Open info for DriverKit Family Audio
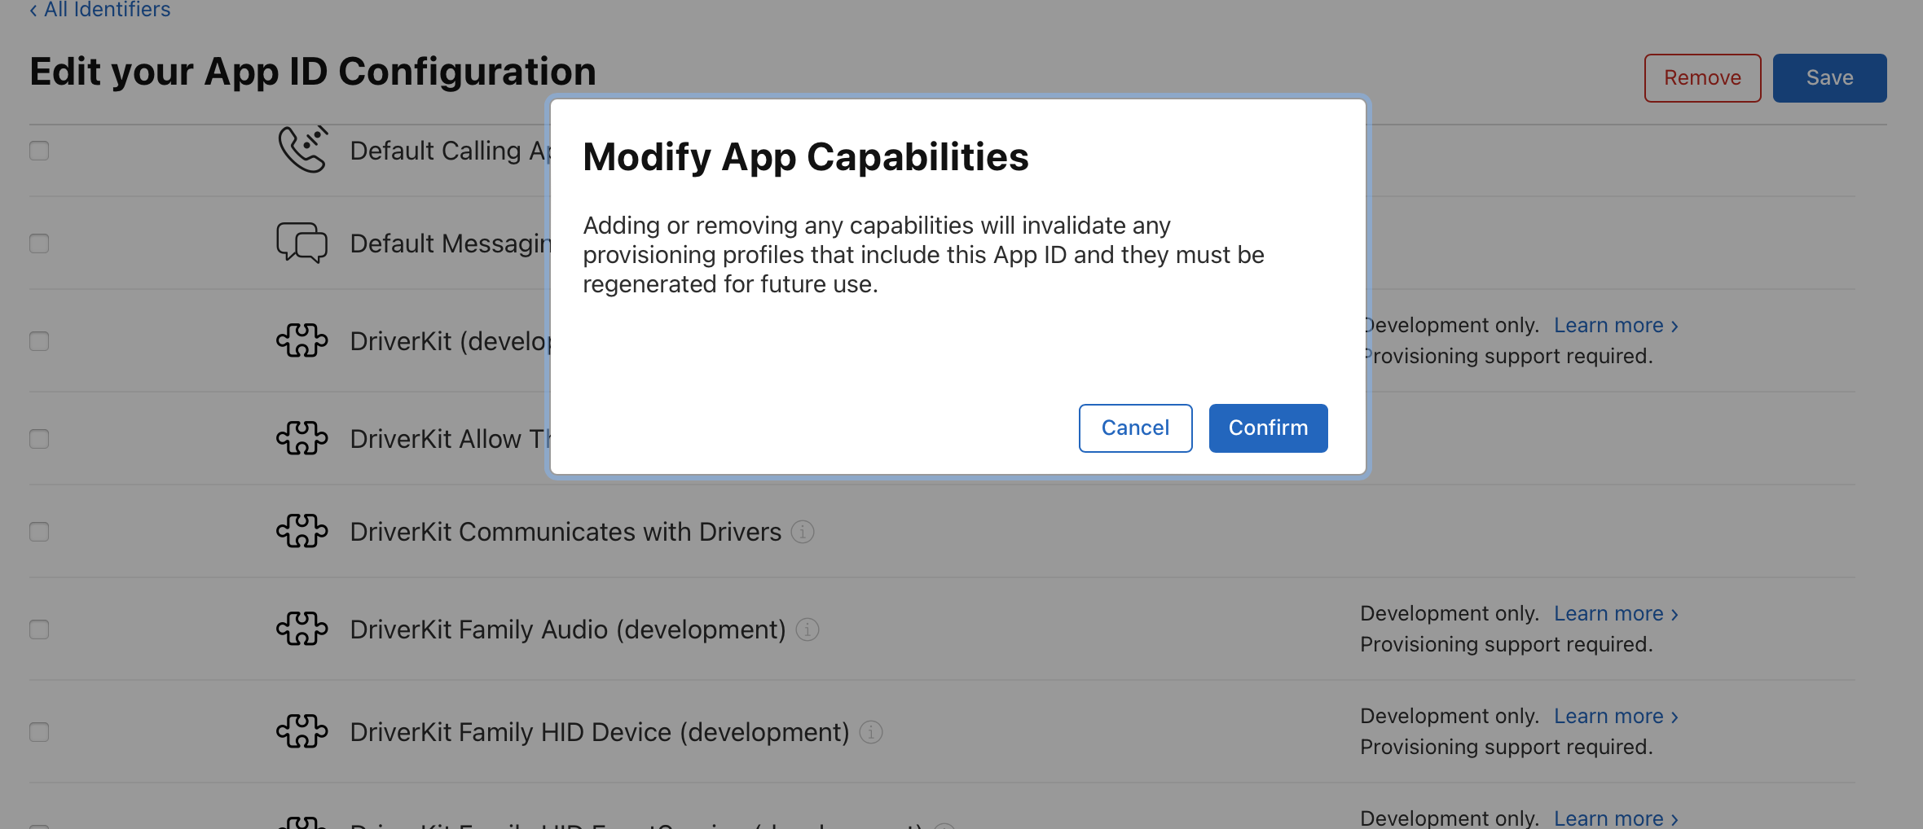The width and height of the screenshot is (1923, 829). pyautogui.click(x=807, y=629)
